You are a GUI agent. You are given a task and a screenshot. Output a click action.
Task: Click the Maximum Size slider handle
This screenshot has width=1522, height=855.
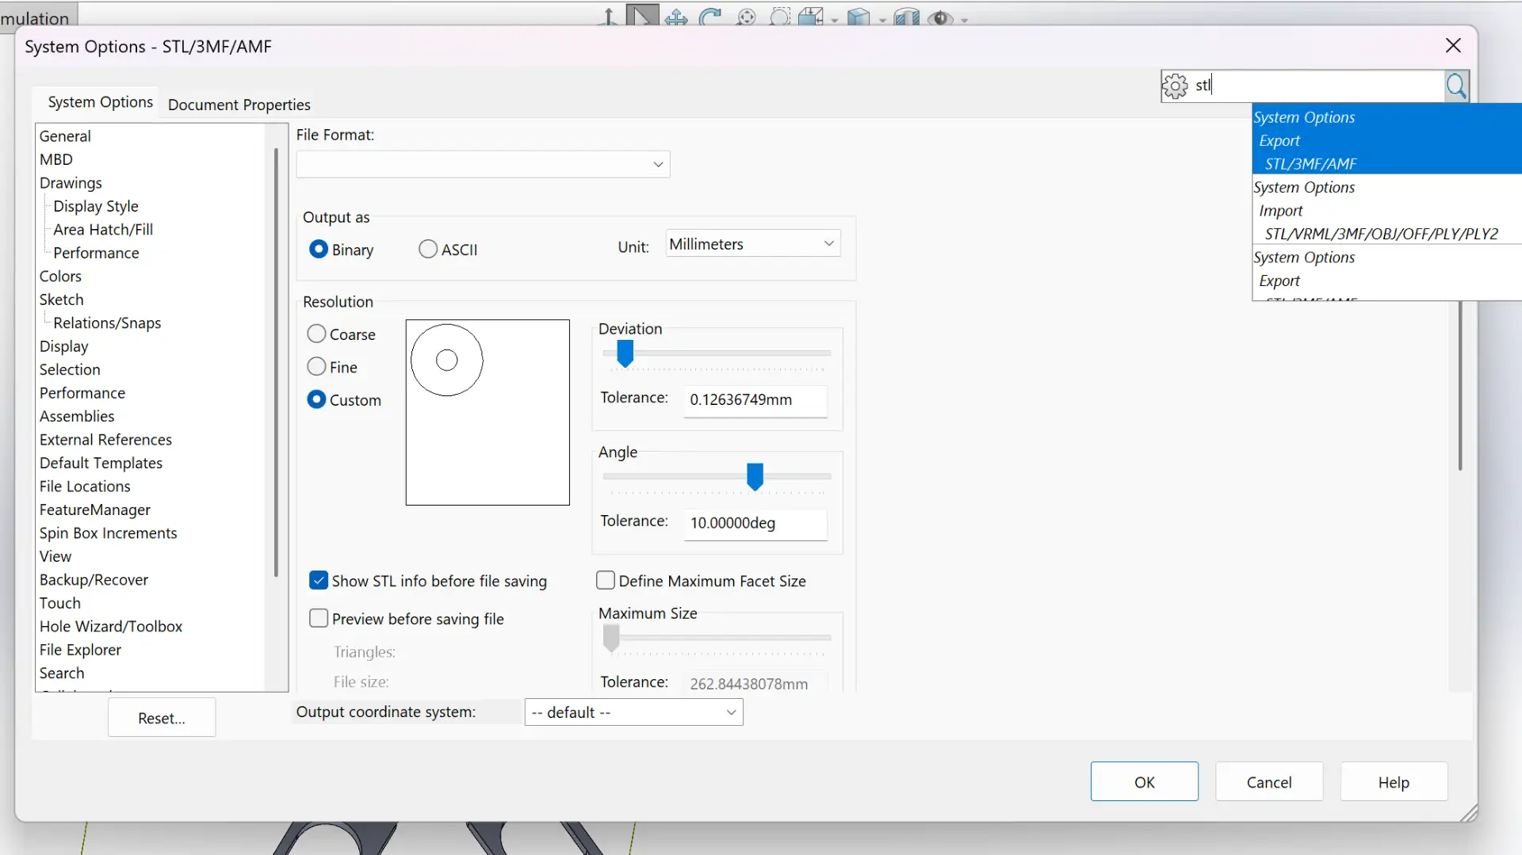[x=611, y=638]
